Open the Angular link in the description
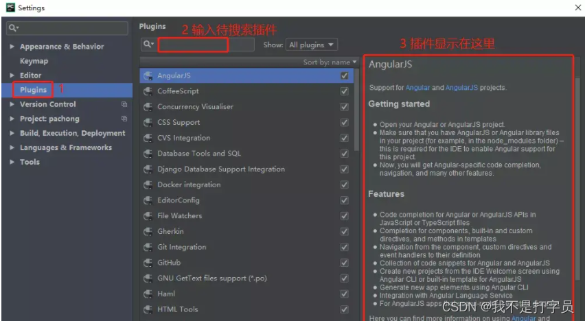Viewport: 585px width, 321px height. (417, 88)
